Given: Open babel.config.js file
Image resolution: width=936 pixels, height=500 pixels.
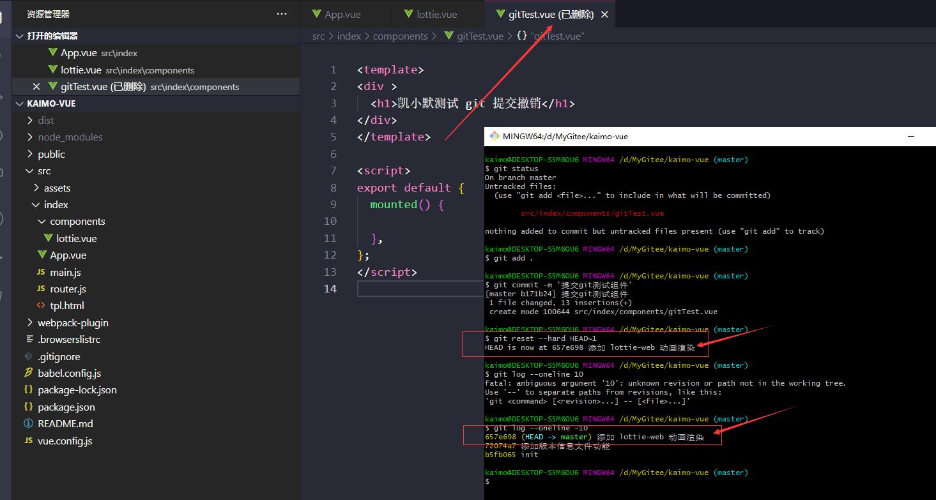Looking at the screenshot, I should click(156, 373).
